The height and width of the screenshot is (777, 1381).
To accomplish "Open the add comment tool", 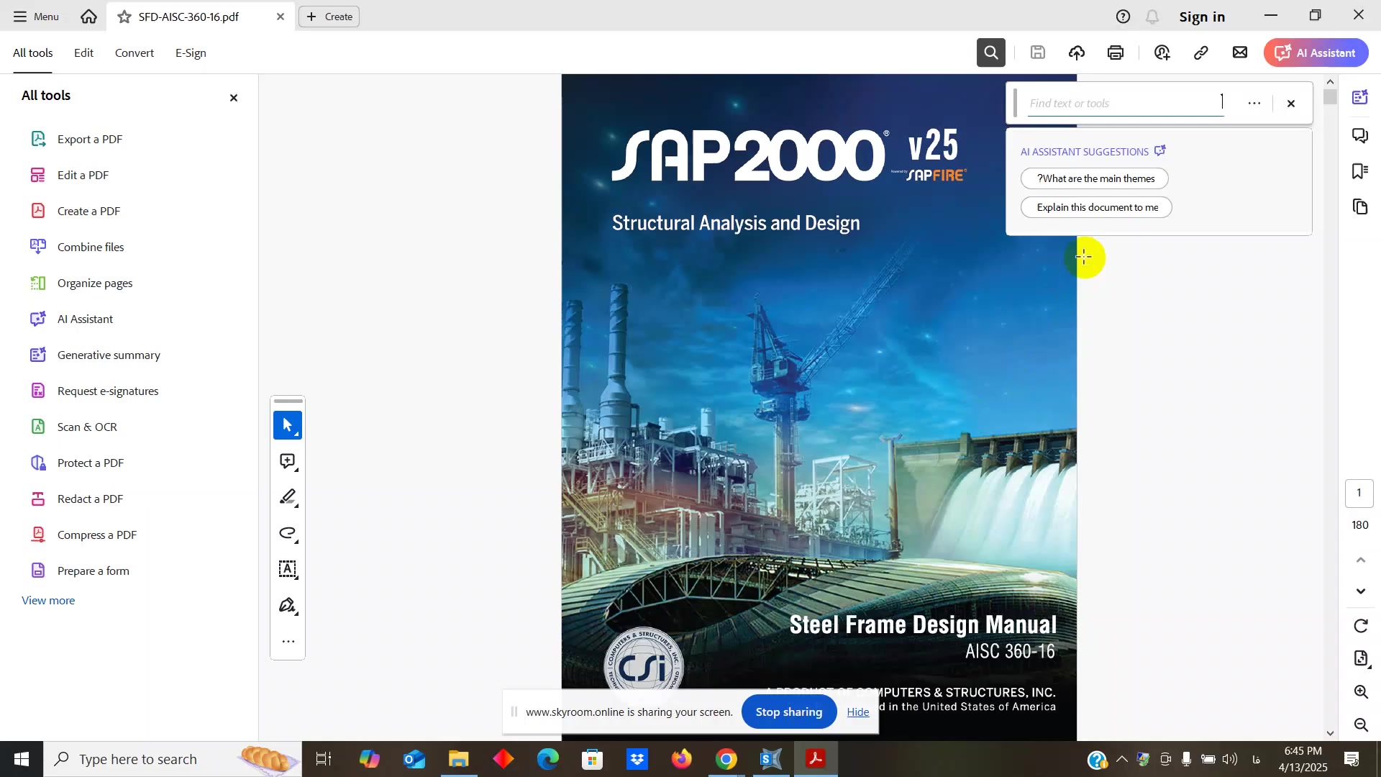I will (288, 461).
